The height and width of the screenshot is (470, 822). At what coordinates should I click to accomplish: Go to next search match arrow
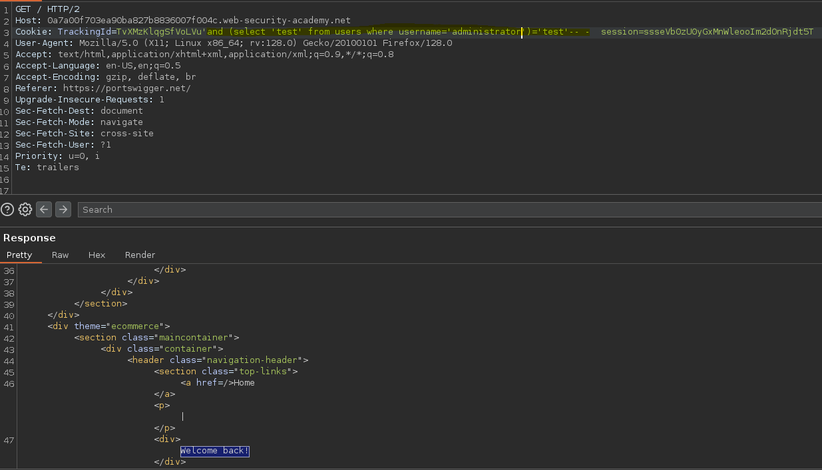click(63, 209)
